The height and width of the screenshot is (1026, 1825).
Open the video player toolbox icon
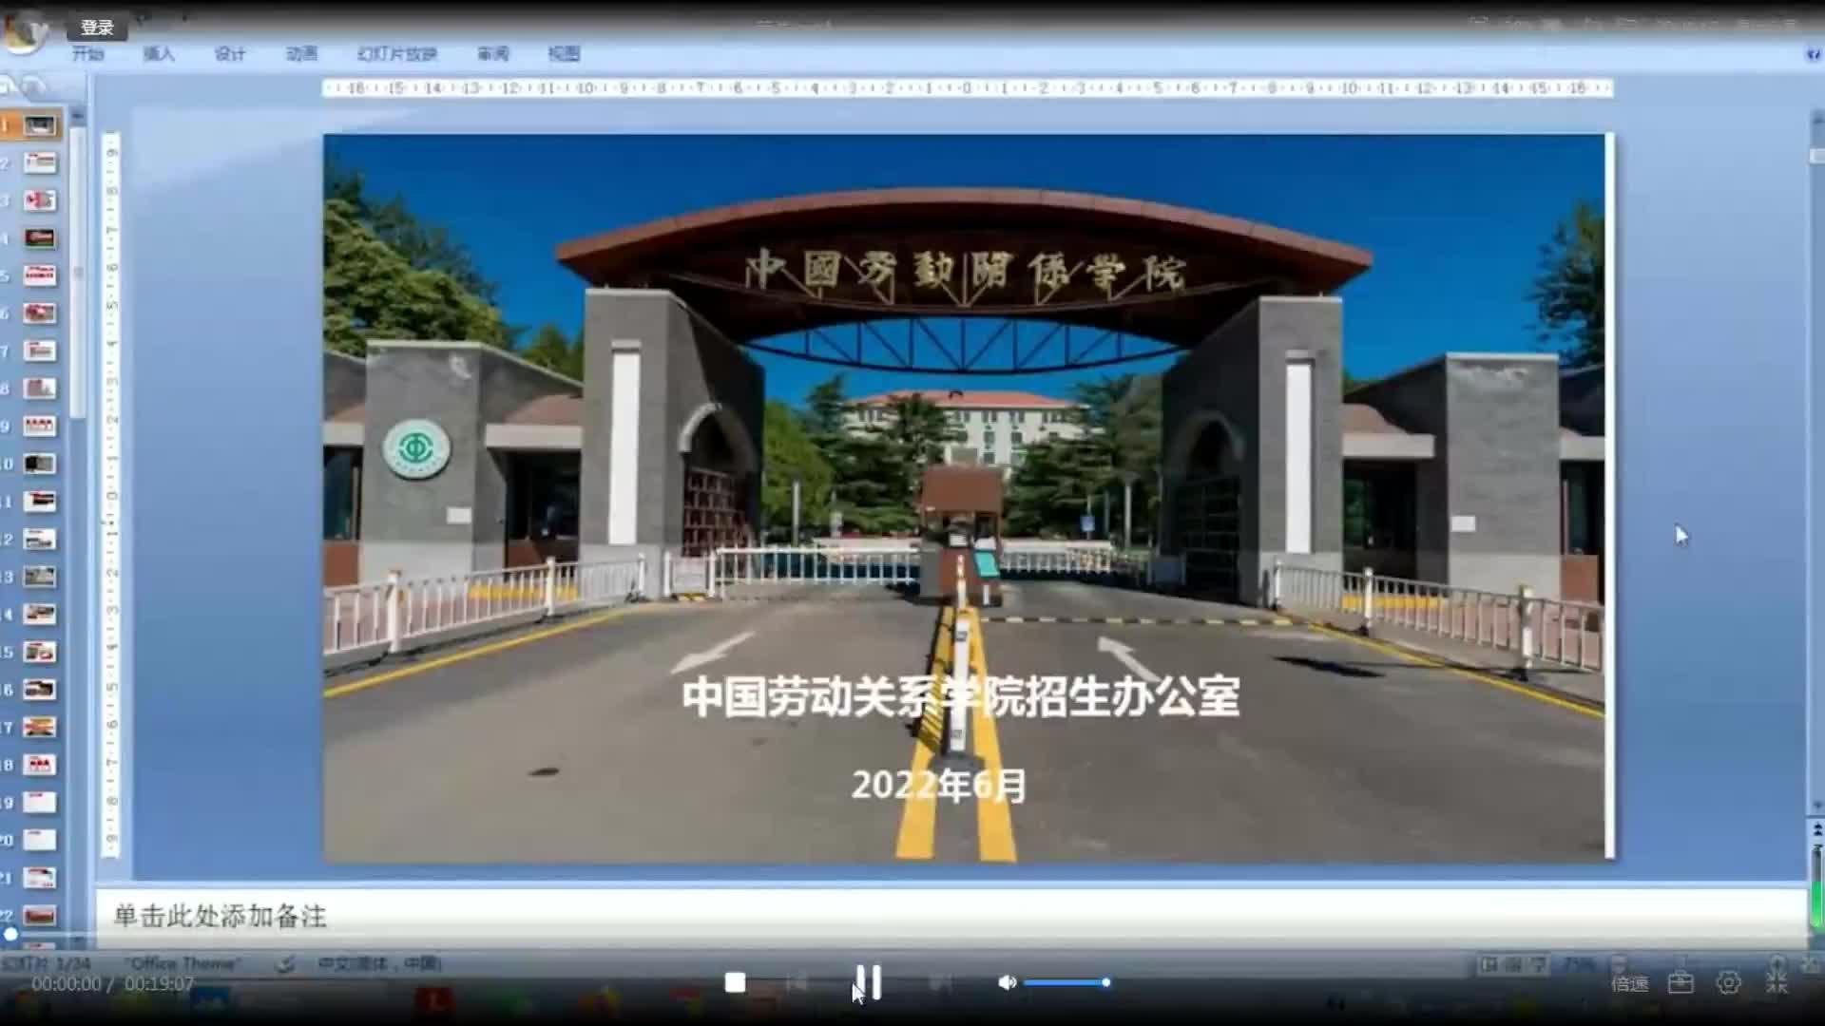pyautogui.click(x=1681, y=982)
